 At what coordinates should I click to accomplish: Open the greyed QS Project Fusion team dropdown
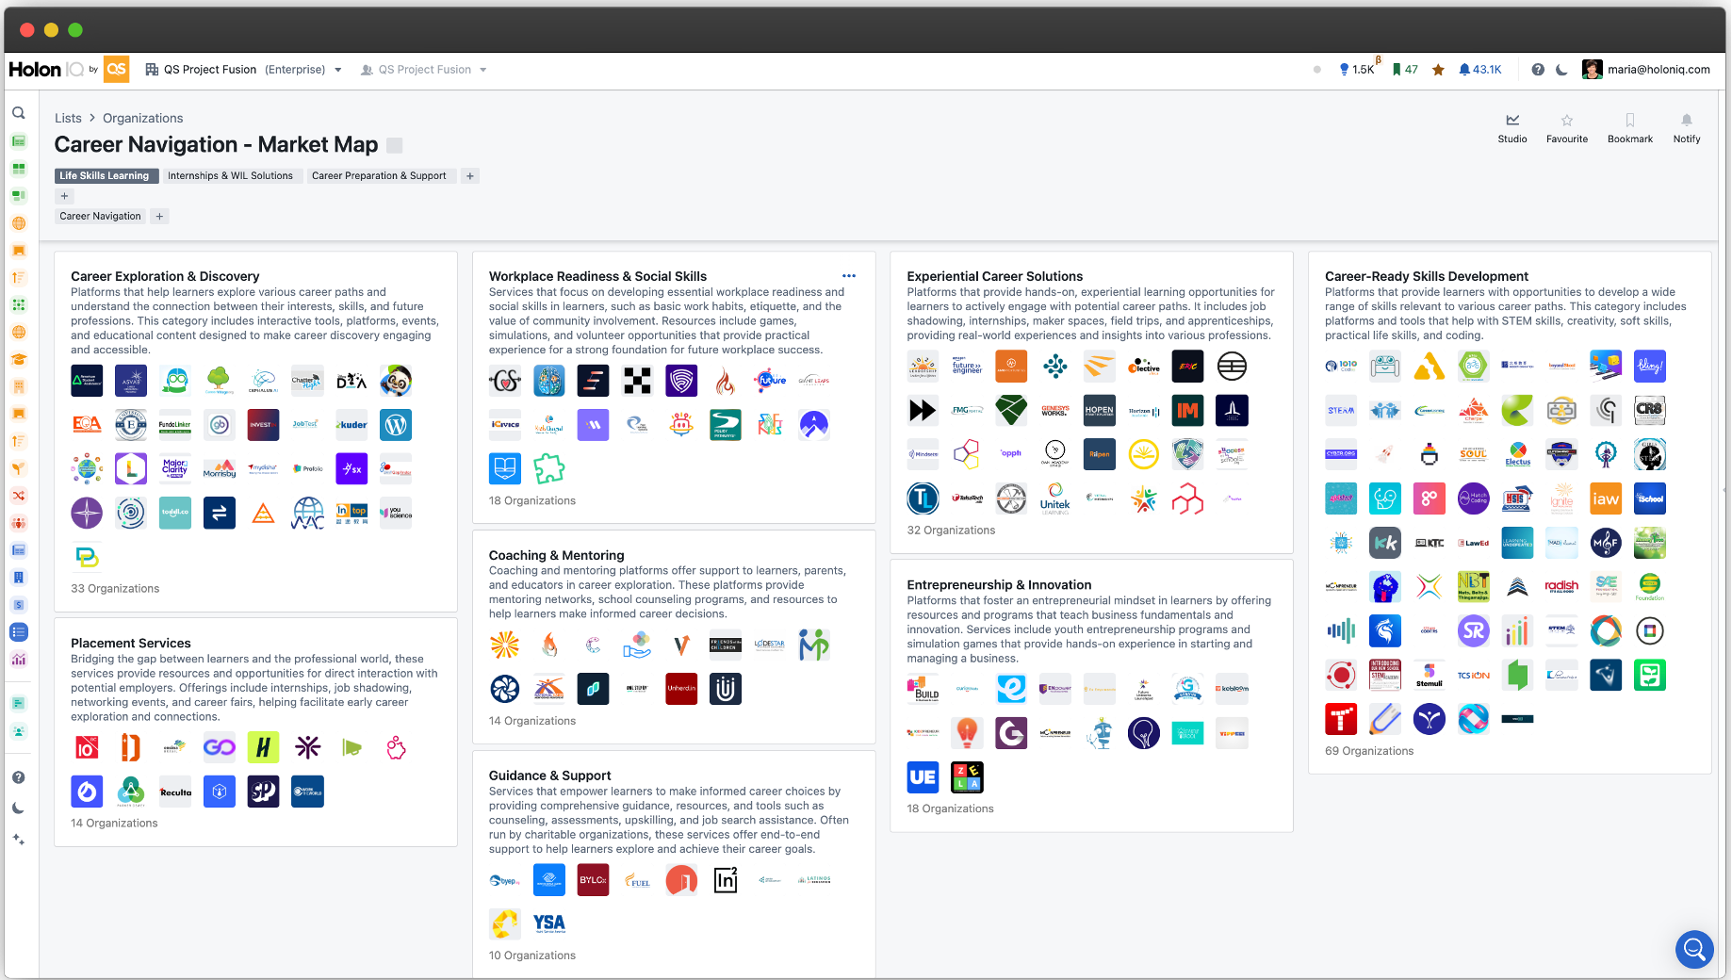click(424, 70)
